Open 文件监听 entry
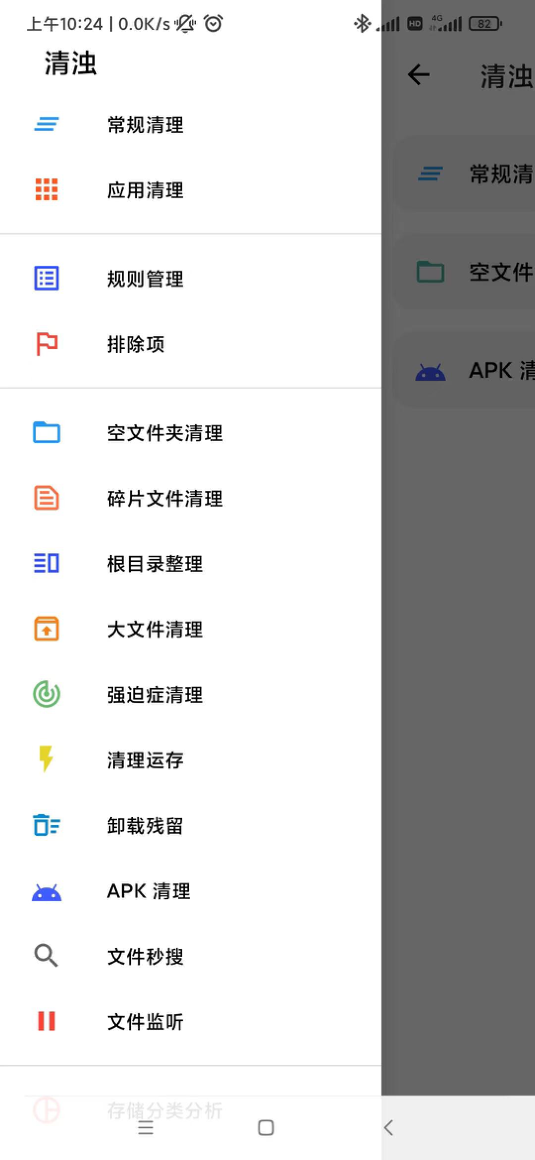This screenshot has width=535, height=1160. (x=191, y=1022)
